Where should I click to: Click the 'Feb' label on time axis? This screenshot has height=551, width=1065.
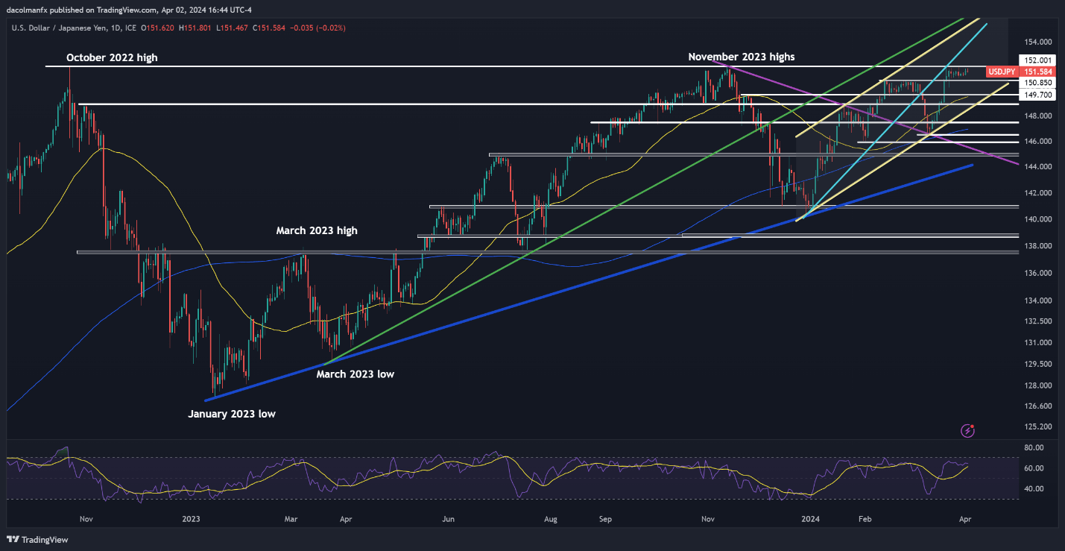(x=865, y=518)
